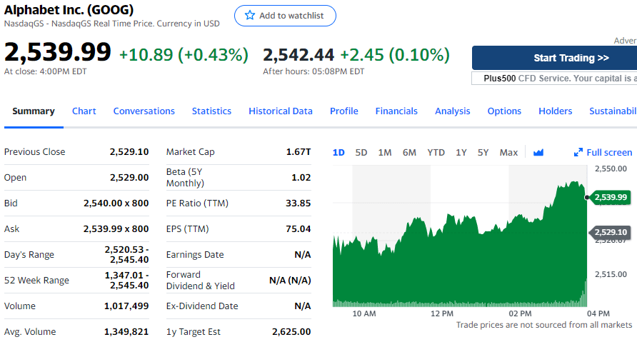This screenshot has width=637, height=342.
Task: Select the 1D chart range
Action: click(x=338, y=152)
